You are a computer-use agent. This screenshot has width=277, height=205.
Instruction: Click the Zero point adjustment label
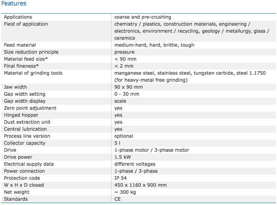coord(30,108)
